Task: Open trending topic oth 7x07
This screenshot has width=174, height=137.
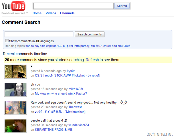Action: coord(96,46)
